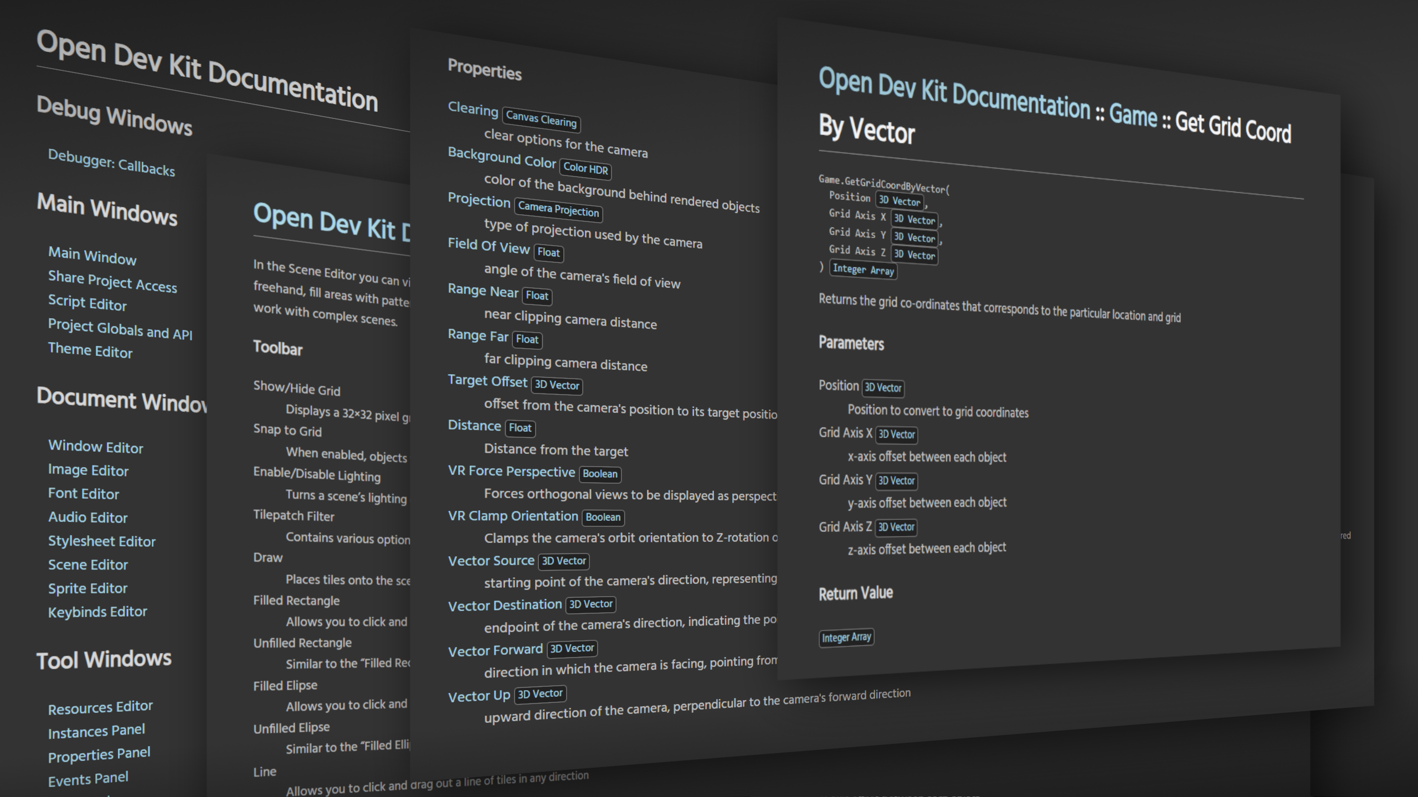Click the Float tag beside Range Far
Screen dimensions: 1418x797
(x=527, y=339)
